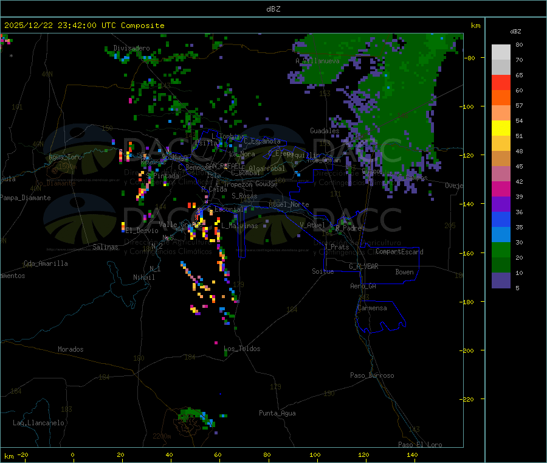Click the 'S_Rosas' place label

click(x=244, y=196)
